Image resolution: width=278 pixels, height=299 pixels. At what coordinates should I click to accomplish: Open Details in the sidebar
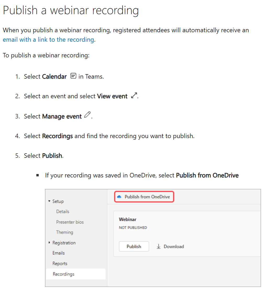63,211
